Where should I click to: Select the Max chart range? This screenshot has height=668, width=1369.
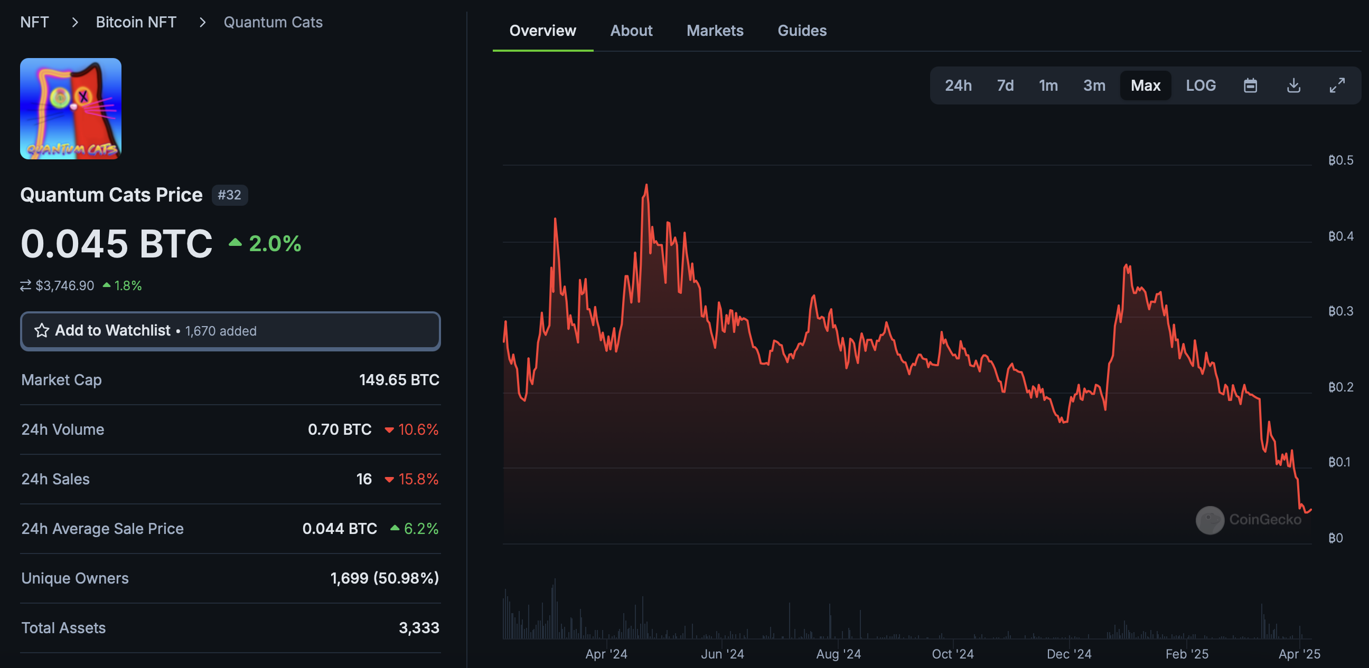pos(1145,85)
